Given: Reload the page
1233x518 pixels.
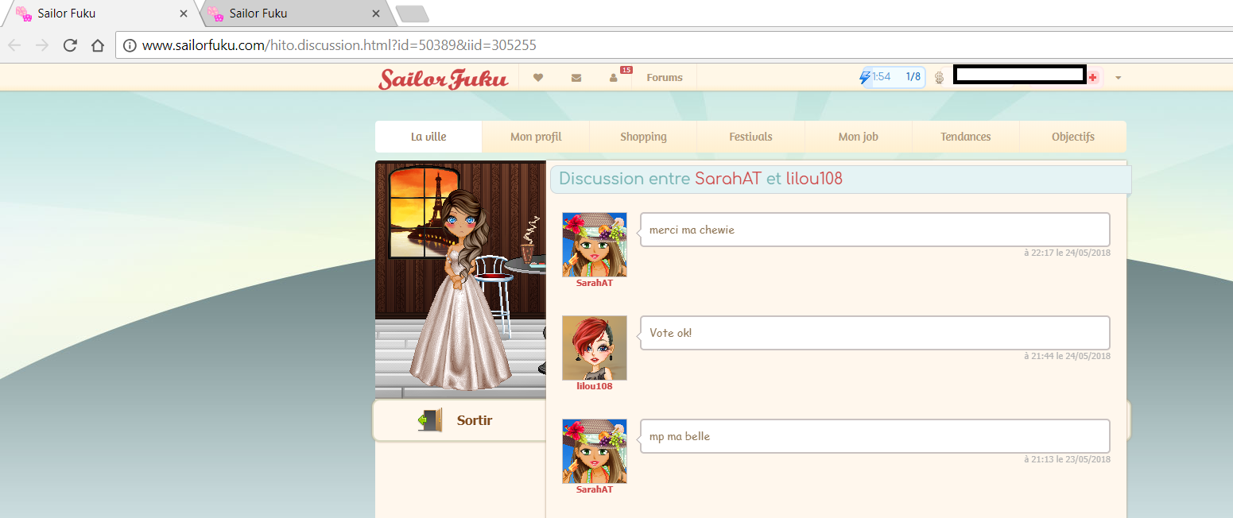Looking at the screenshot, I should pyautogui.click(x=70, y=45).
